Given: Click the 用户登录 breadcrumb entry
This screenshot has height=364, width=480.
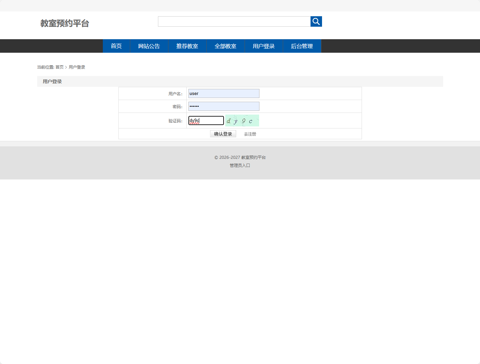Looking at the screenshot, I should tap(77, 67).
